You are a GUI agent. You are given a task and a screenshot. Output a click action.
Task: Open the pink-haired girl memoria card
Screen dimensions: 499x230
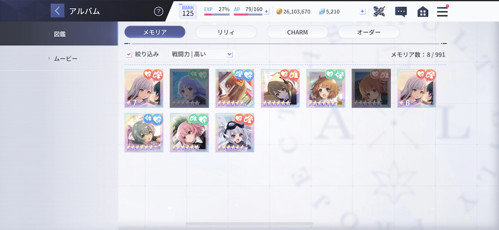point(189,133)
